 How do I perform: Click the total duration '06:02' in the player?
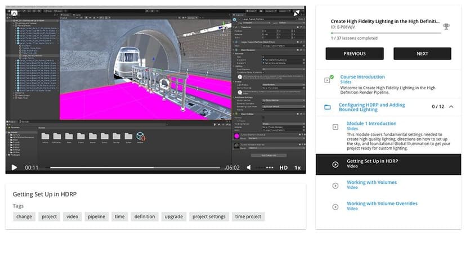tap(232, 168)
